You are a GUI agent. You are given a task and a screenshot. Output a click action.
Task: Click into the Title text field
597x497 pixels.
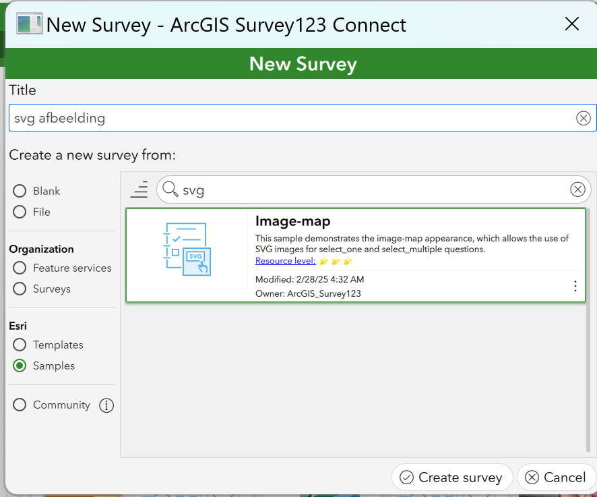[x=292, y=118]
